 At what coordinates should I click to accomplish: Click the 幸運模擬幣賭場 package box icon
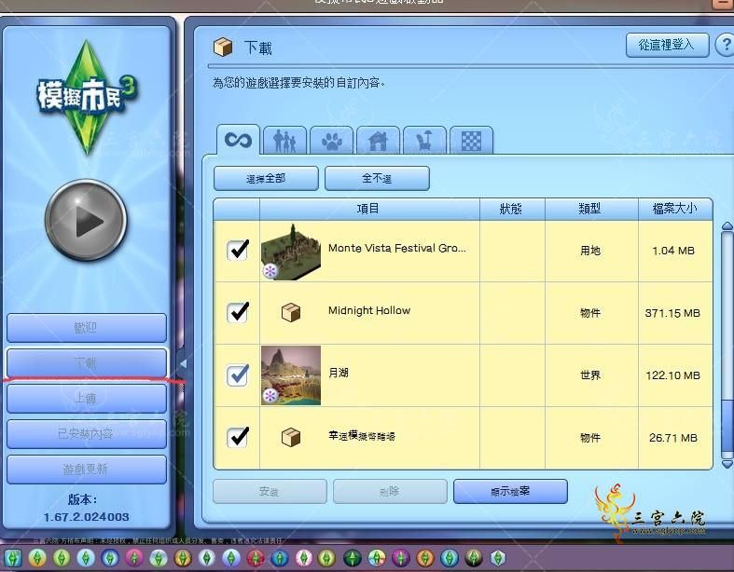(x=291, y=437)
